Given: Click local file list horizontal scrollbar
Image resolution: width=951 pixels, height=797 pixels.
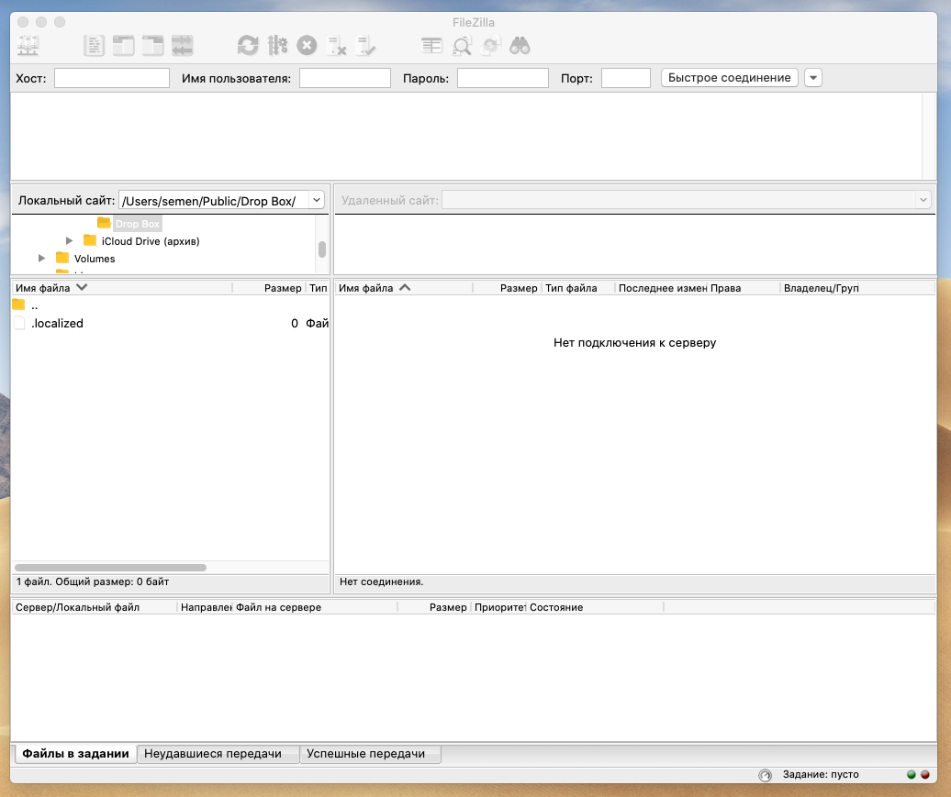Looking at the screenshot, I should (110, 568).
